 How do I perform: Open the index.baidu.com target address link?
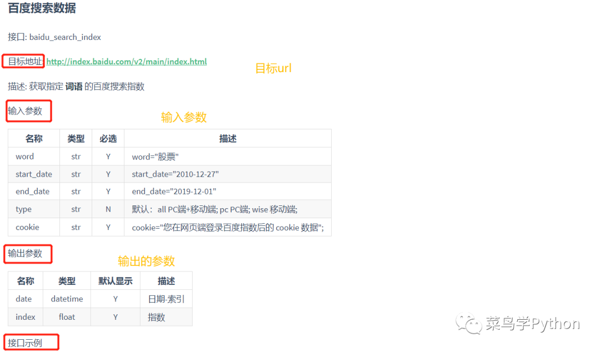pos(127,62)
